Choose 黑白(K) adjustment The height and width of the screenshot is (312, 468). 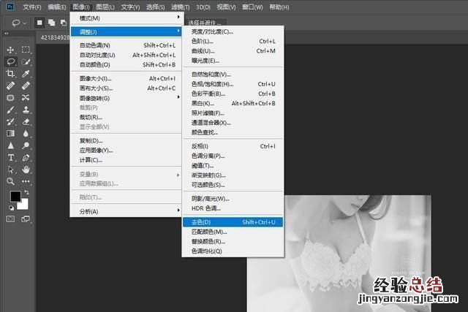233,104
